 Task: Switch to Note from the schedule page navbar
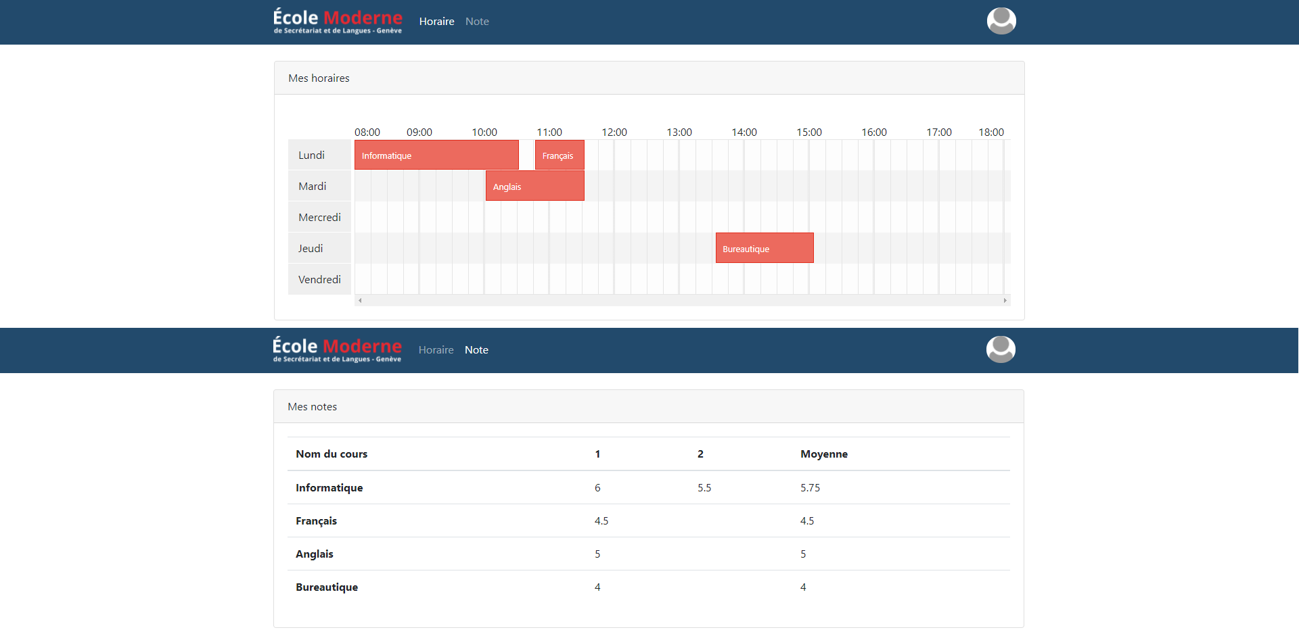(x=477, y=22)
